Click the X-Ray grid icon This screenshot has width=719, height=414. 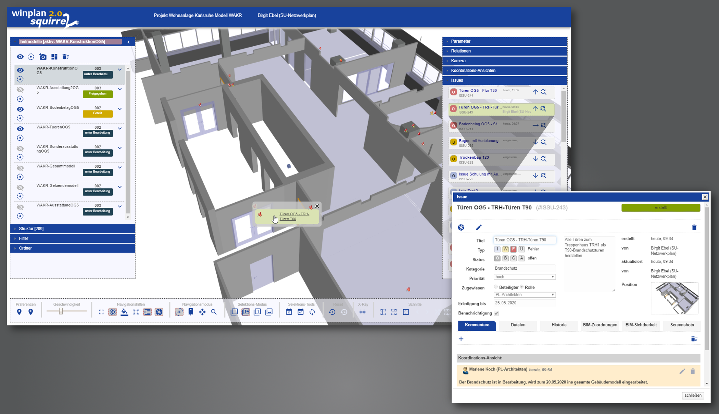pos(363,312)
